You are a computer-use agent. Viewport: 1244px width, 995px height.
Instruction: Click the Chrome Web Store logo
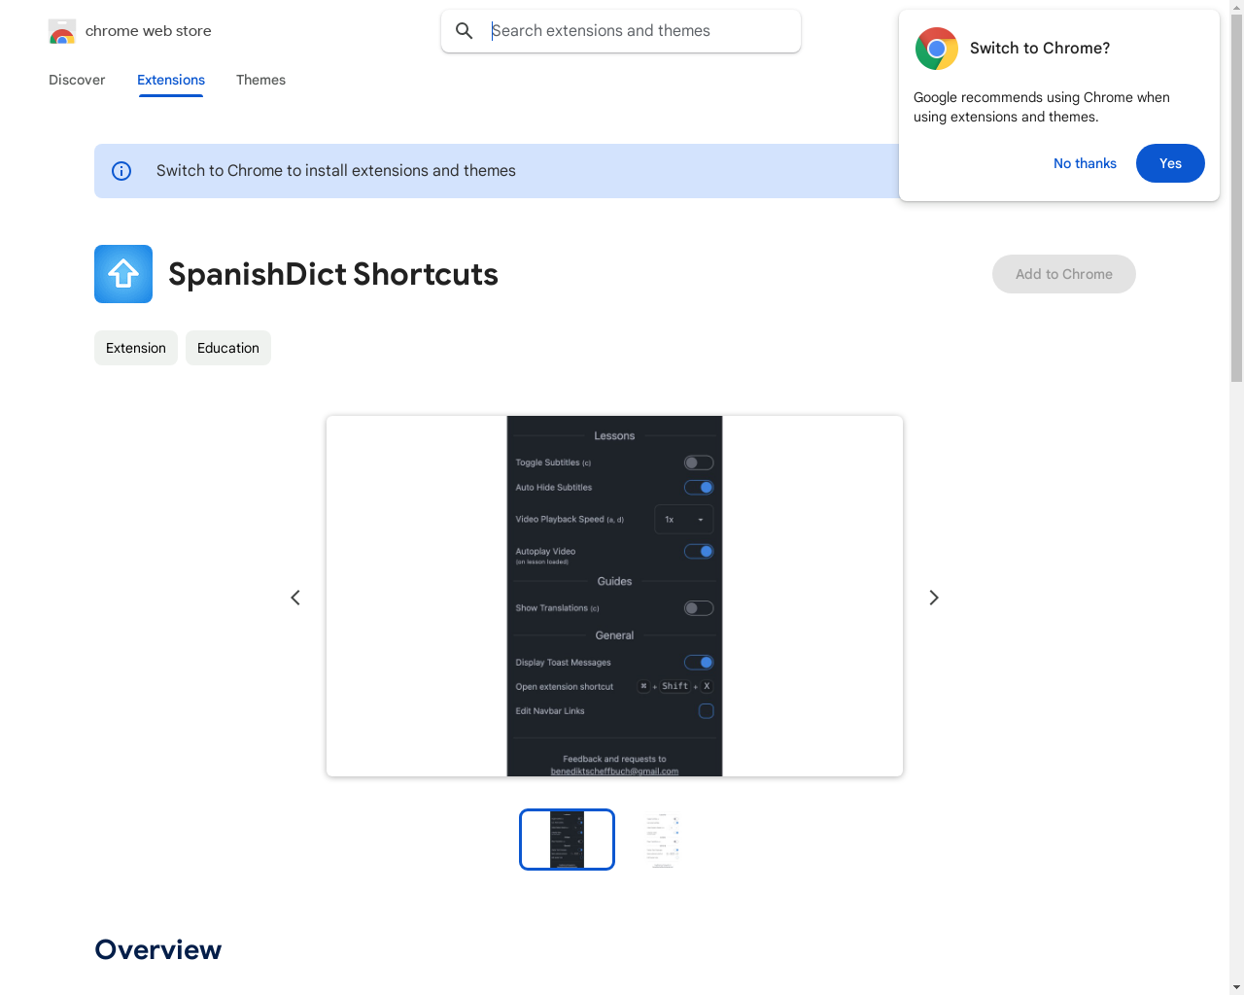62,31
